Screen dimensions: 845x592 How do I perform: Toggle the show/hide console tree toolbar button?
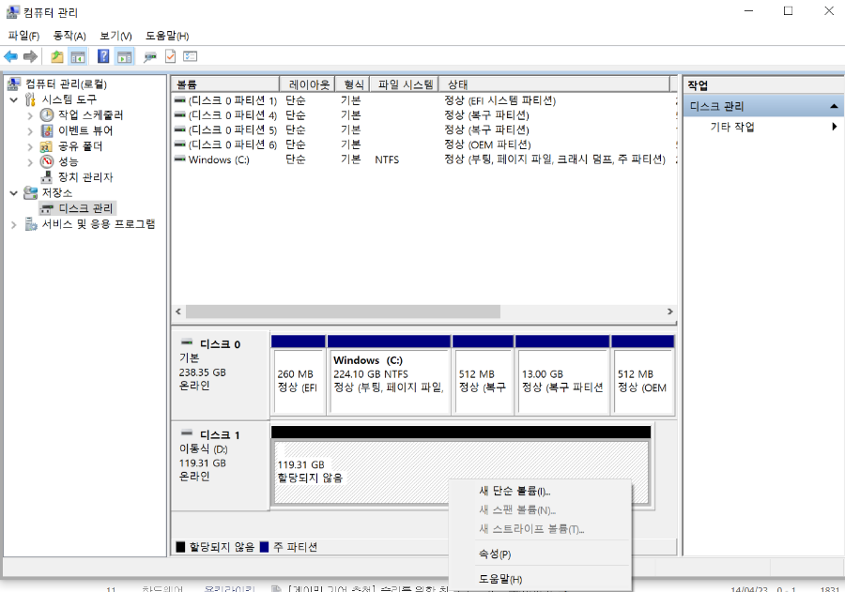[77, 55]
